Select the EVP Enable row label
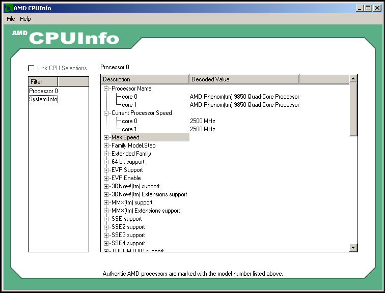Image resolution: width=385 pixels, height=293 pixels. click(x=126, y=178)
